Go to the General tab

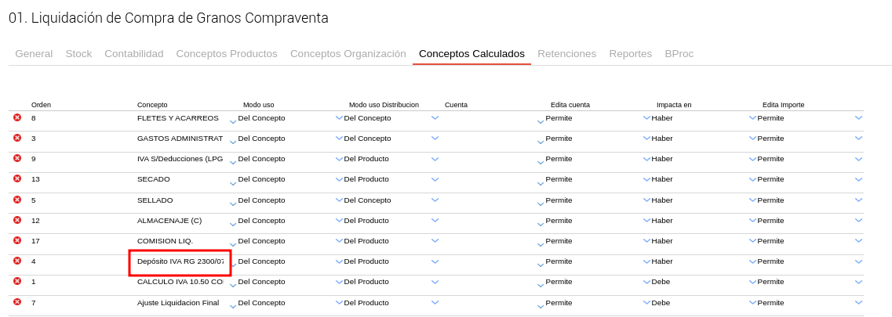coord(34,53)
